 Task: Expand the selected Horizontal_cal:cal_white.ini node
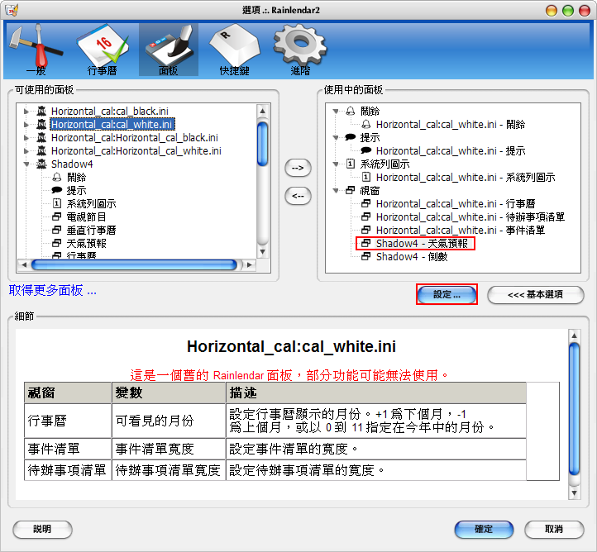(x=26, y=125)
